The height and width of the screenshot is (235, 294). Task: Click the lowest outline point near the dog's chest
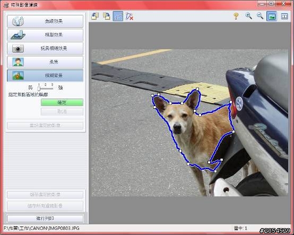pyautogui.click(x=215, y=171)
